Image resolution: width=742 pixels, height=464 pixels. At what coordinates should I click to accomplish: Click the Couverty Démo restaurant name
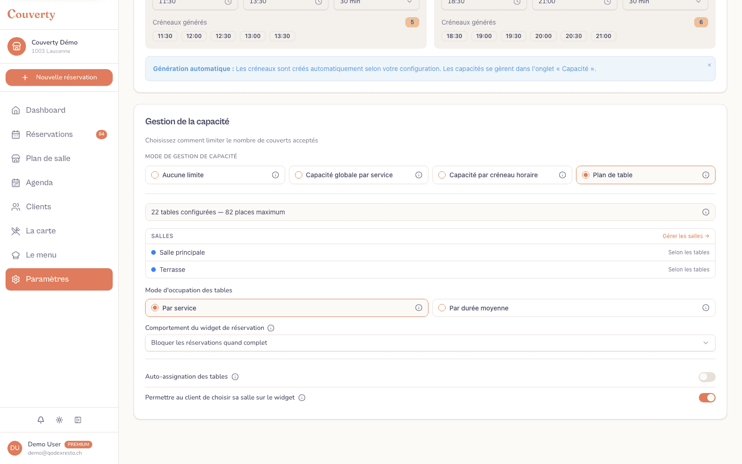click(55, 42)
